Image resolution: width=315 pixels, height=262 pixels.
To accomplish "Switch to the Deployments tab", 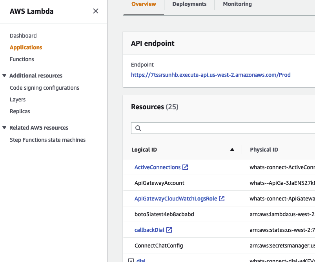I will tap(189, 4).
